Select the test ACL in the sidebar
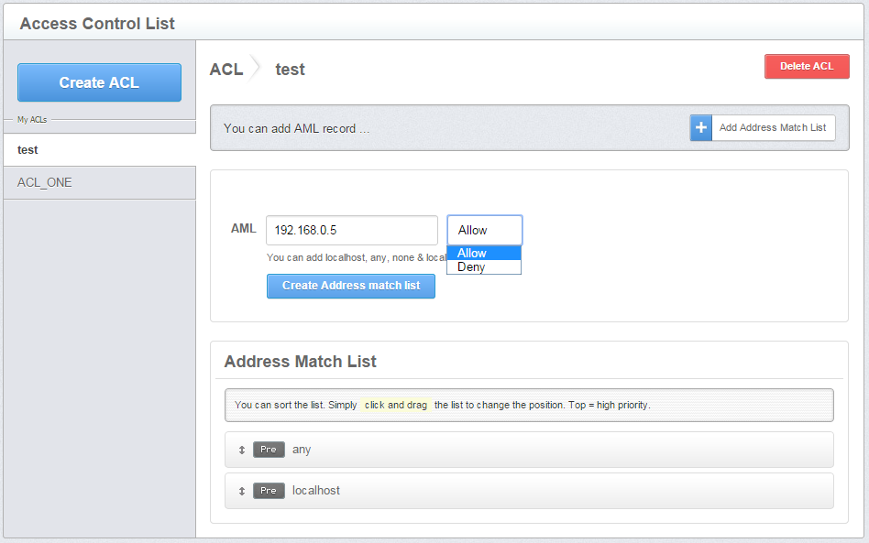This screenshot has height=543, width=869. point(99,150)
